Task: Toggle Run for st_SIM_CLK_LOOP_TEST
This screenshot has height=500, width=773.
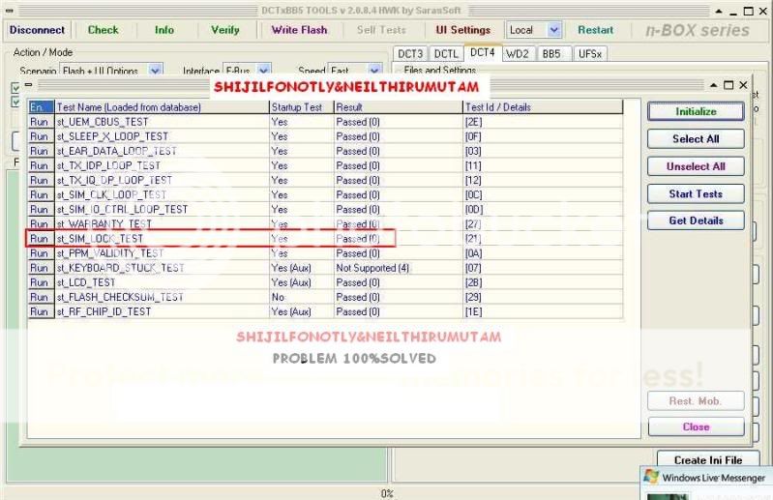Action: click(40, 195)
